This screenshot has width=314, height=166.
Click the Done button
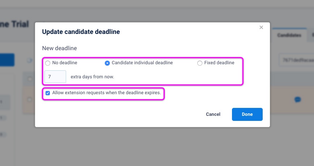pyautogui.click(x=247, y=114)
